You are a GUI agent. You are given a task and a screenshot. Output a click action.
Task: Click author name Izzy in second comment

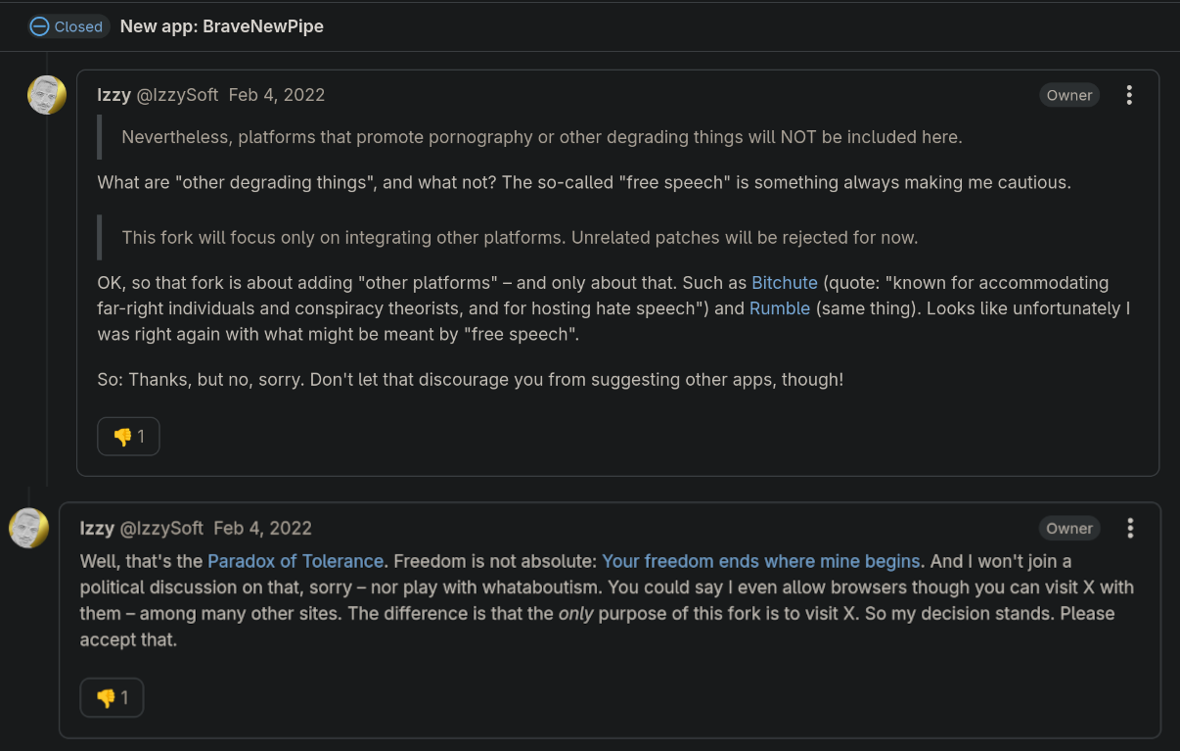point(97,528)
